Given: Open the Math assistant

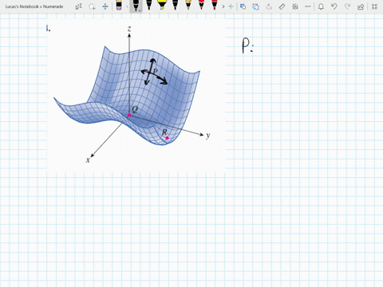Looking at the screenshot, I should tap(295, 6).
